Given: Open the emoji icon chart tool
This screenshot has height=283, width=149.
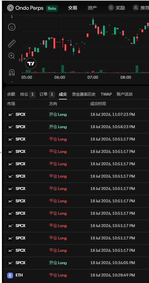Looking at the screenshot, I should 12,27.
